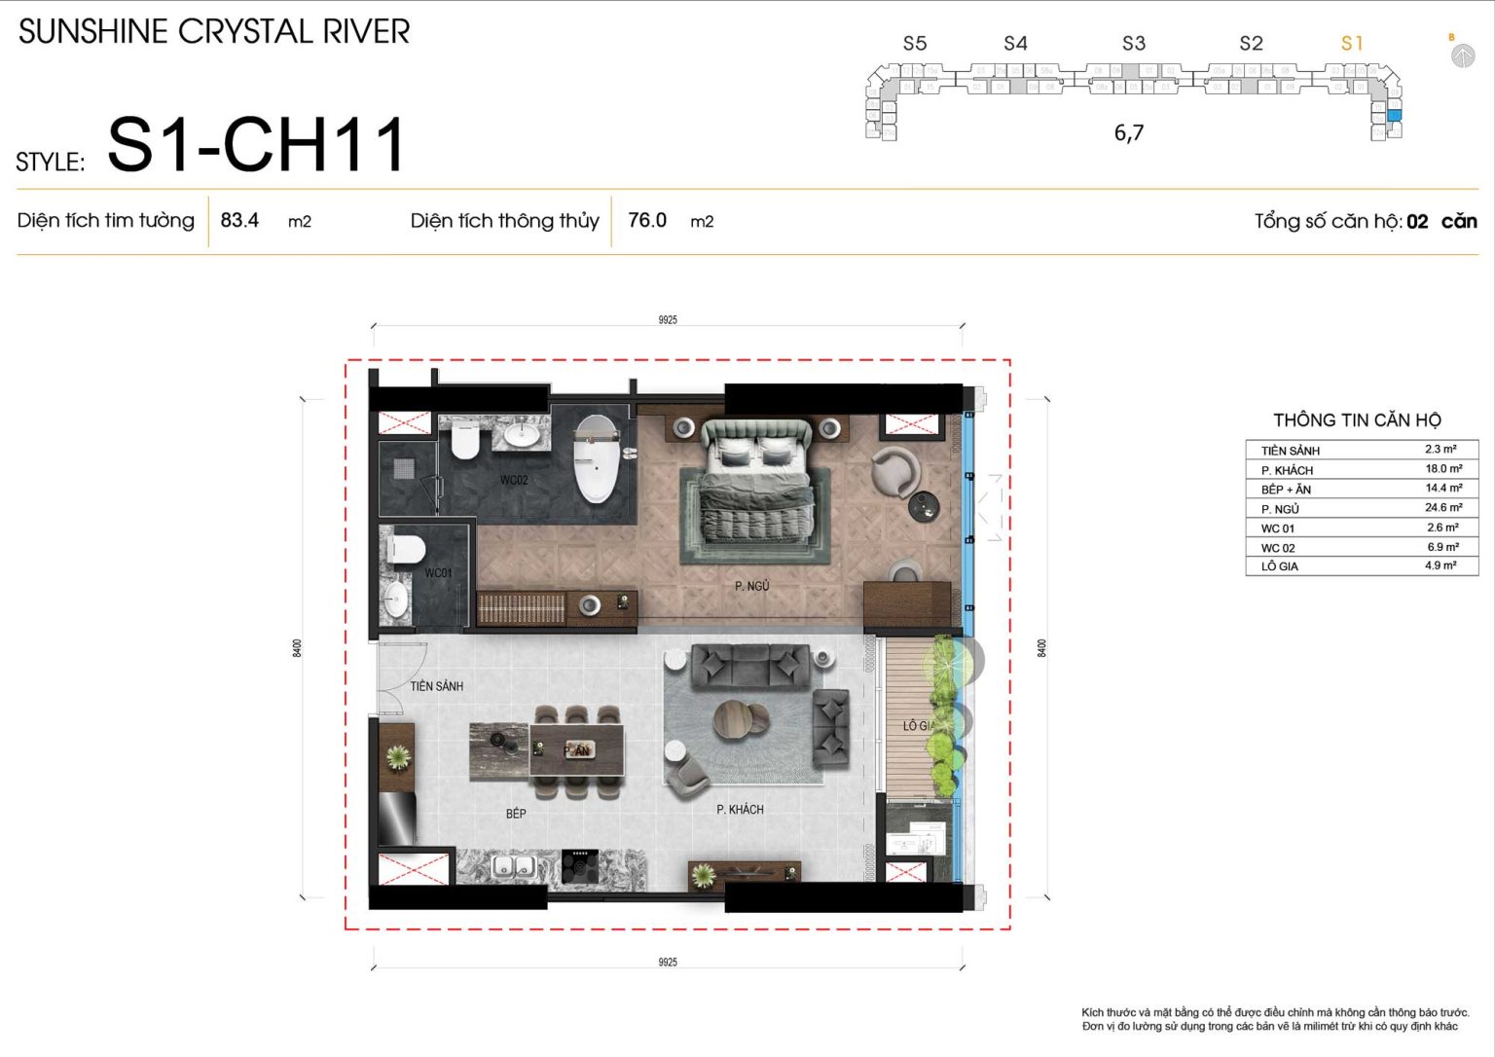This screenshot has width=1495, height=1057.
Task: Click the three-seat grey sofa
Action: click(x=748, y=667)
